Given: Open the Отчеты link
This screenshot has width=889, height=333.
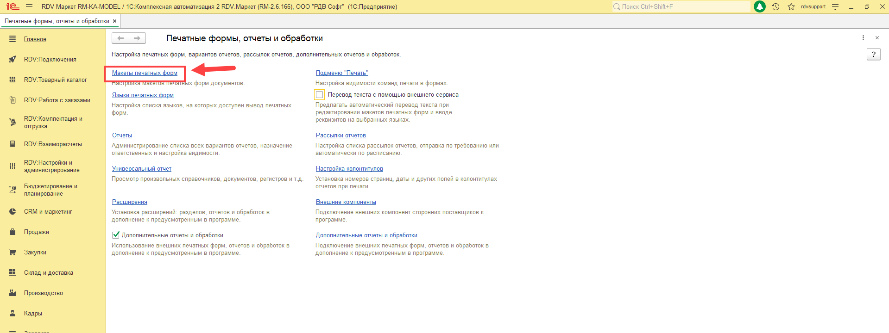Looking at the screenshot, I should click(122, 136).
